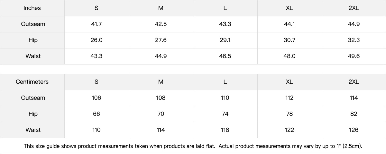Select the 118 waist centimeter value
The image size is (386, 154).
[225, 130]
